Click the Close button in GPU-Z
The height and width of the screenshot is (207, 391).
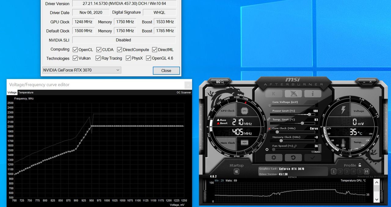tap(166, 71)
